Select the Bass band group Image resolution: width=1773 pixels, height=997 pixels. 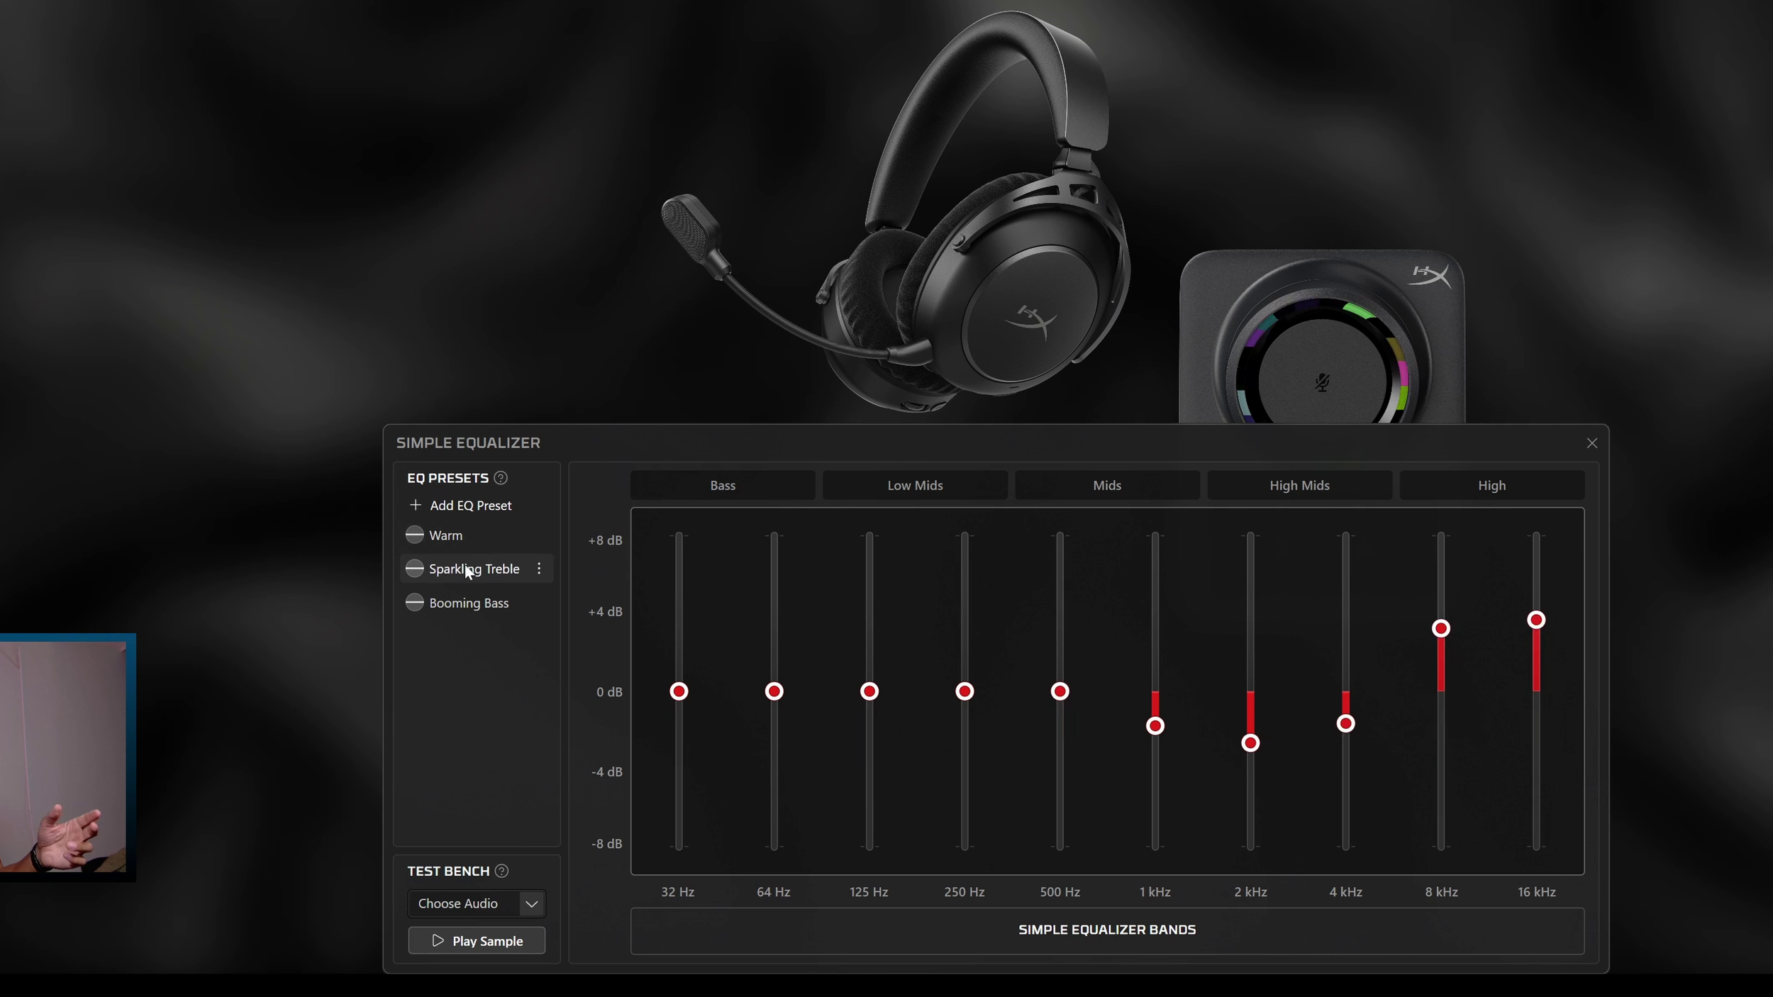tap(723, 486)
